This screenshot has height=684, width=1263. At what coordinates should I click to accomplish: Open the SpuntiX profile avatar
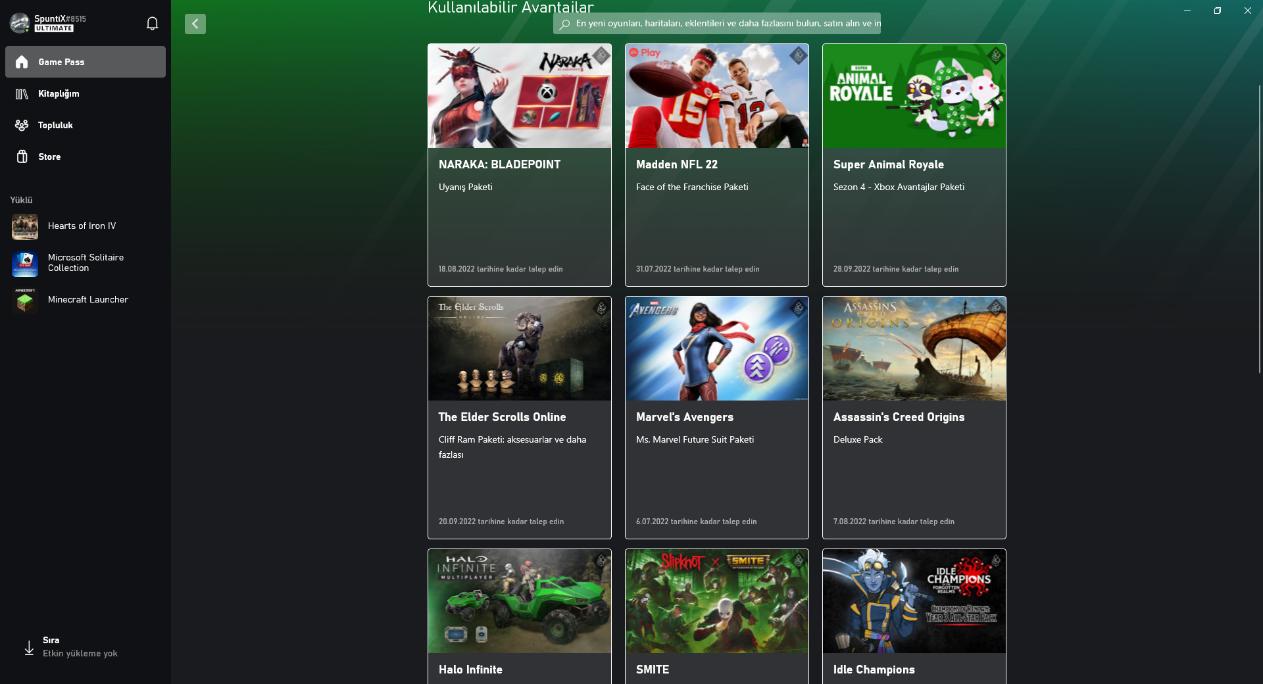[19, 23]
